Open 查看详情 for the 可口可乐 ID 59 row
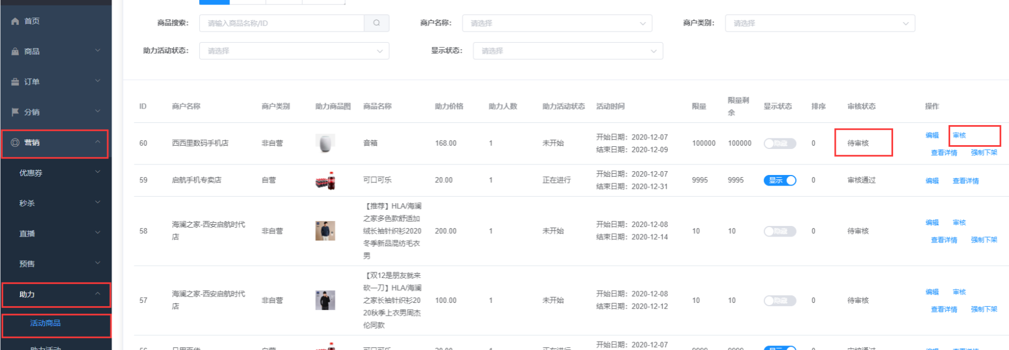The height and width of the screenshot is (350, 1009). [x=966, y=181]
